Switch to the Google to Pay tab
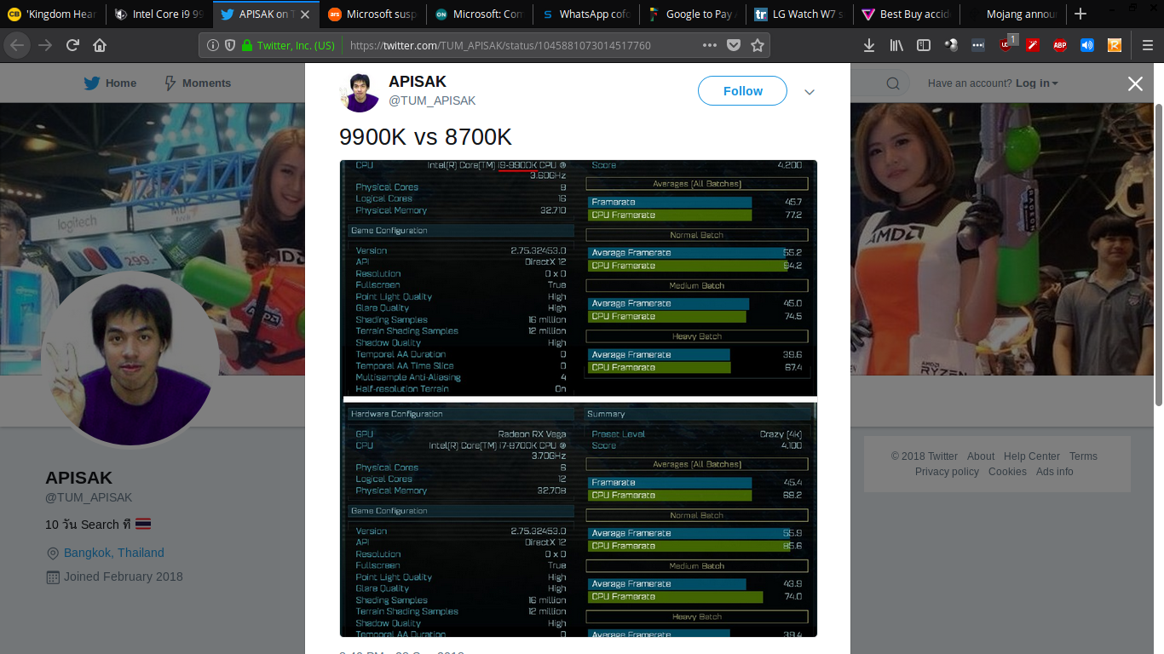Screen dimensions: 1164x654 692,14
